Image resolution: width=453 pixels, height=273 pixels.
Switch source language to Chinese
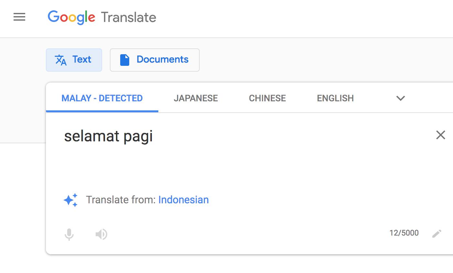[267, 98]
